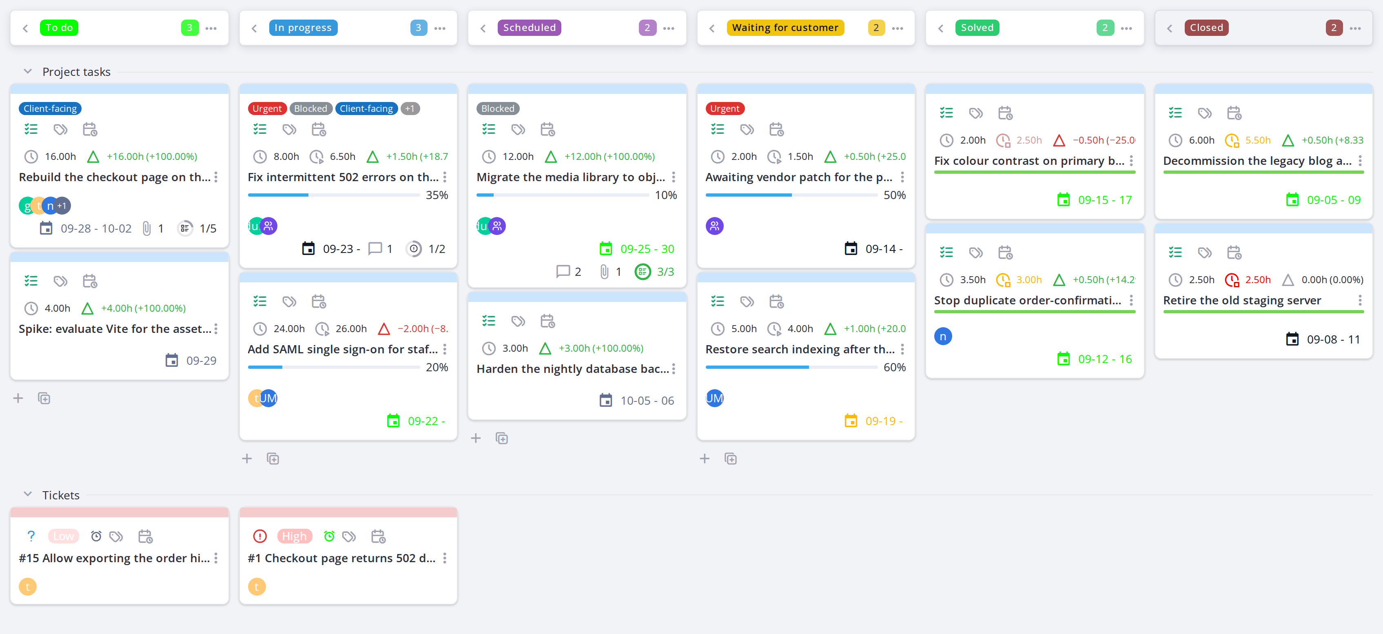Click the 1/5 subtask counter on Rebuild checkout card
The width and height of the screenshot is (1383, 634).
(x=197, y=229)
